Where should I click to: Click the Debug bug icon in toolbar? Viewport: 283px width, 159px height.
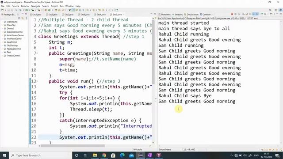[20, 10]
